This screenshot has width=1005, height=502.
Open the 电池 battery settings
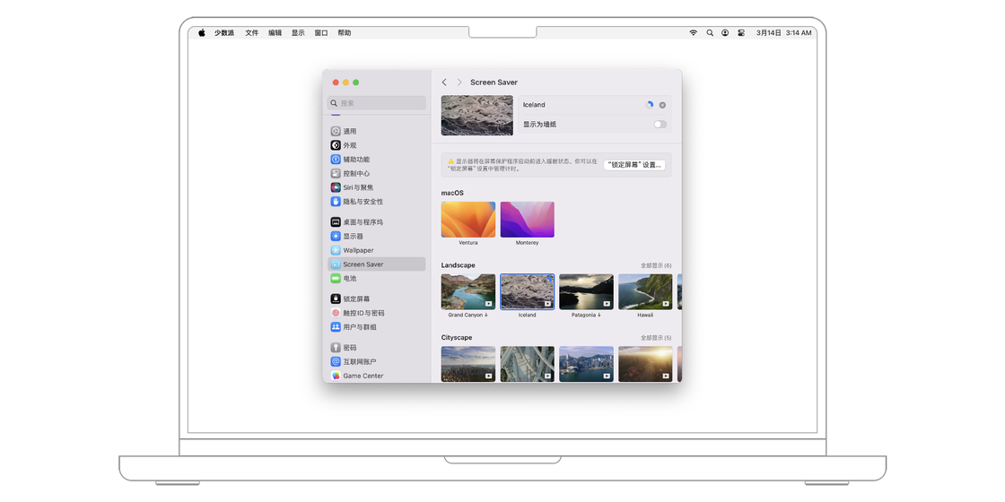click(x=376, y=279)
